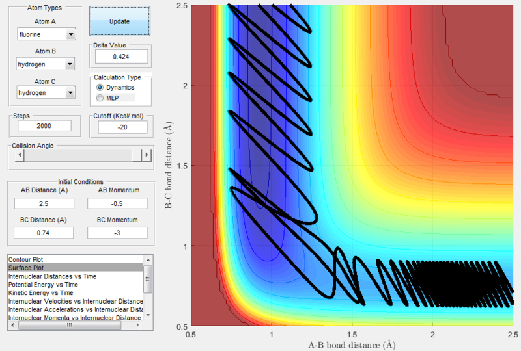This screenshot has width=521, height=351.
Task: Click the plot list horizontal scrollbar thumb
Action: pyautogui.click(x=70, y=326)
